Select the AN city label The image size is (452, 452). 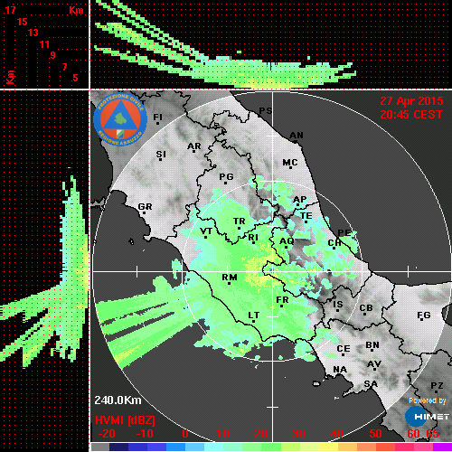297,136
